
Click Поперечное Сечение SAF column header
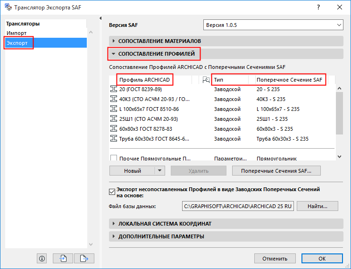point(290,80)
